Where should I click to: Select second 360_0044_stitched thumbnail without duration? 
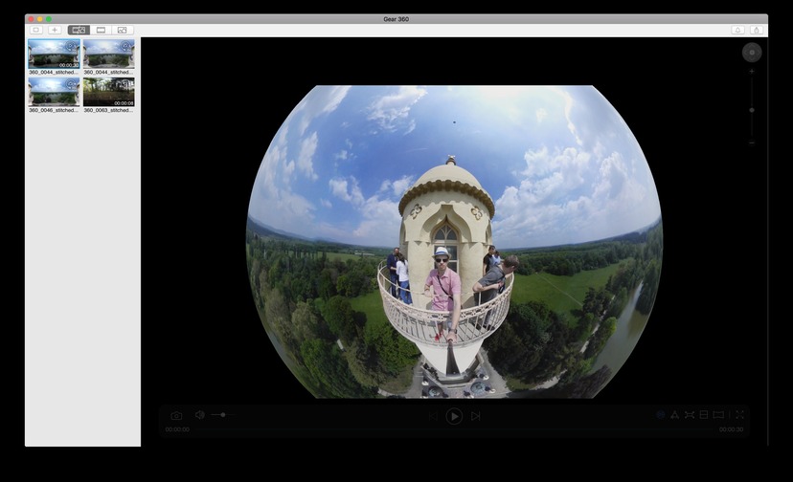pyautogui.click(x=109, y=55)
